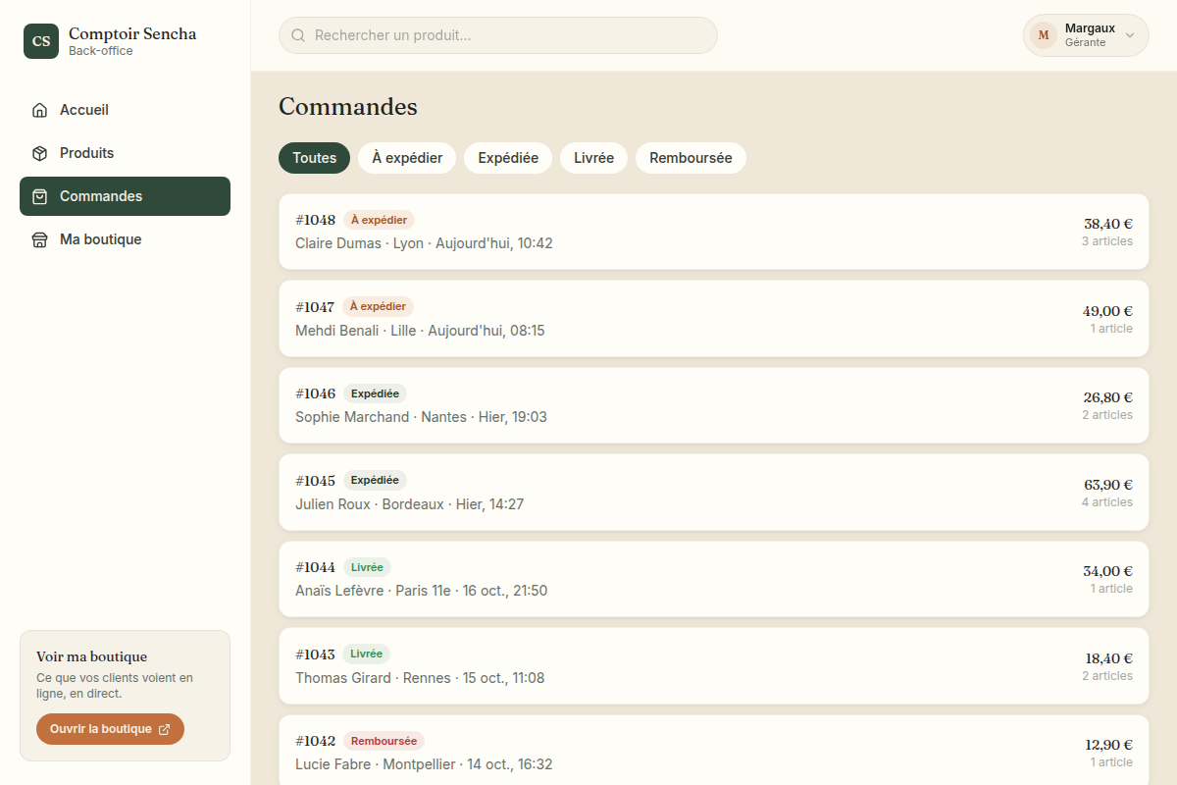Open order #1047
The image size is (1177, 785).
(x=713, y=318)
